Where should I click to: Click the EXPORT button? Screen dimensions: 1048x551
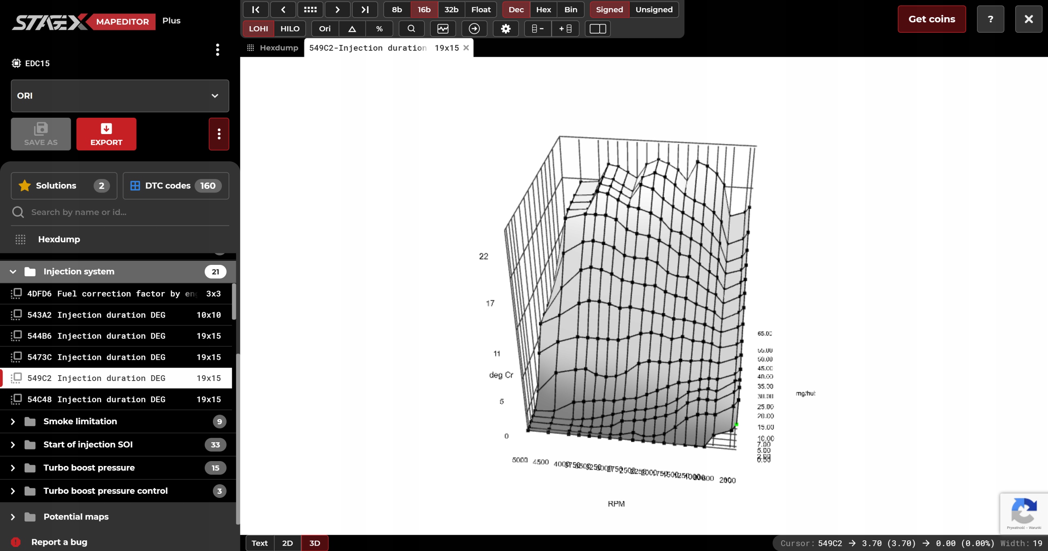106,134
